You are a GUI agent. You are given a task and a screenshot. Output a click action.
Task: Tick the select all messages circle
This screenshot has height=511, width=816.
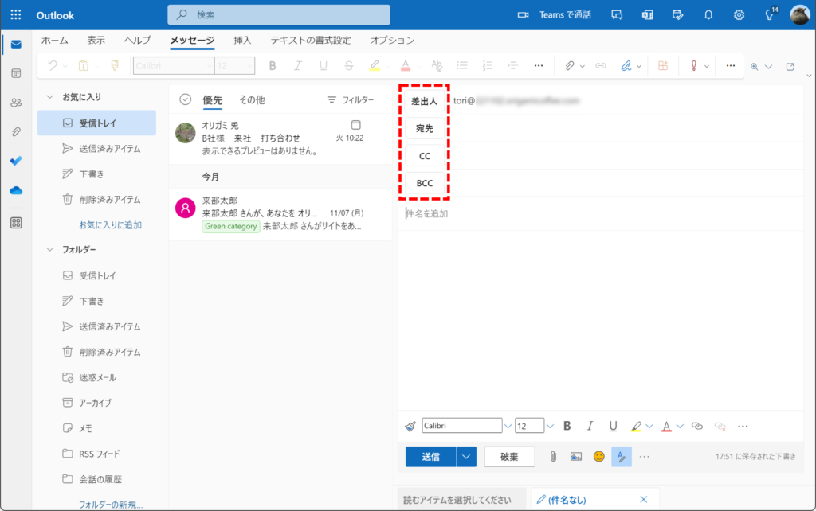pyautogui.click(x=186, y=99)
